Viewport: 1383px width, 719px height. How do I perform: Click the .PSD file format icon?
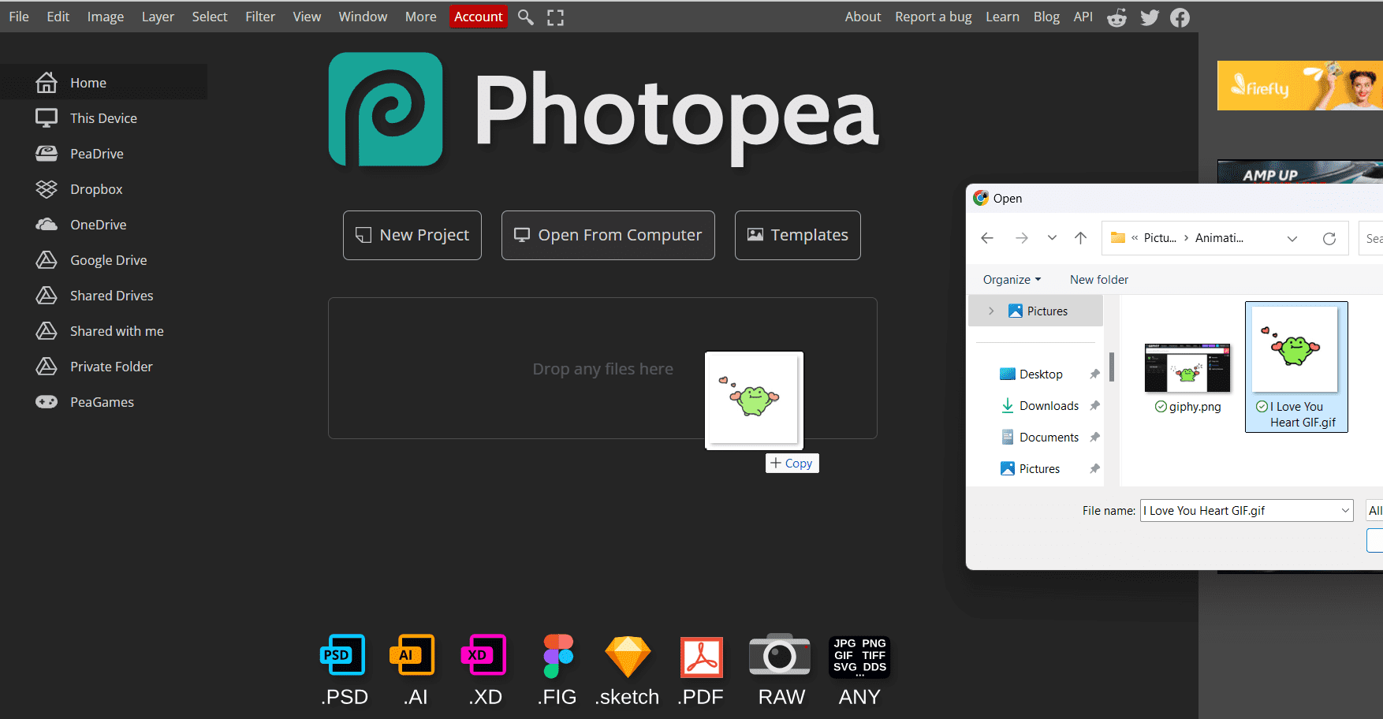(x=344, y=656)
